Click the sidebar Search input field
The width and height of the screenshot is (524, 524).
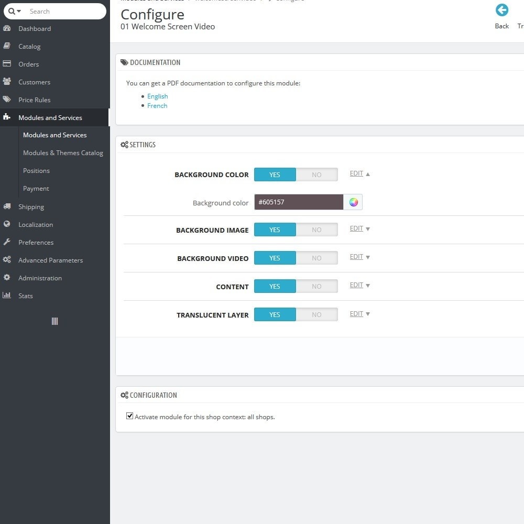tap(65, 12)
